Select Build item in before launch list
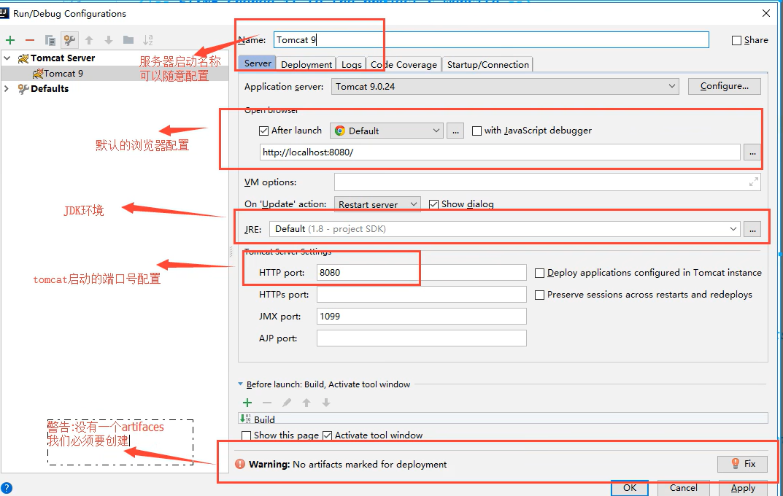 (503, 419)
